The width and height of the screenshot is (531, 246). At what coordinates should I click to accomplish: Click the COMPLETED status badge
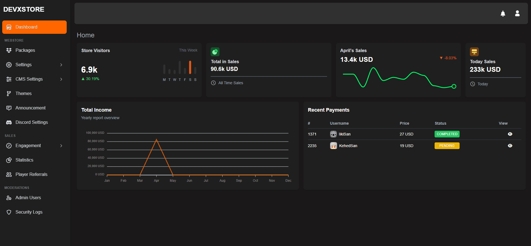447,134
